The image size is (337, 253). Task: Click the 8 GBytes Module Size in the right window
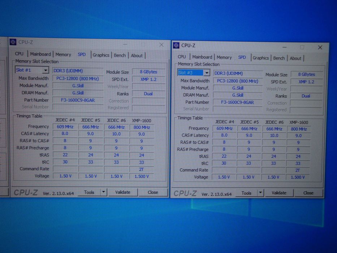coord(307,74)
